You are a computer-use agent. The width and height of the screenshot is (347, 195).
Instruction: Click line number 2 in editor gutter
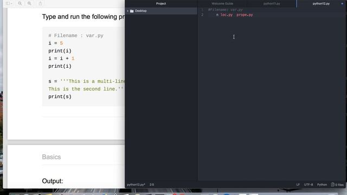coord(202,15)
